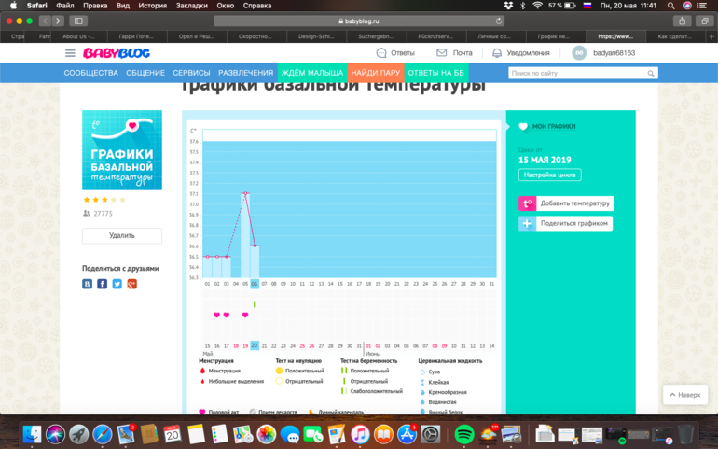Viewport: 718px width, 449px height.
Task: Share the chart via Twitter icon
Action: [x=117, y=284]
